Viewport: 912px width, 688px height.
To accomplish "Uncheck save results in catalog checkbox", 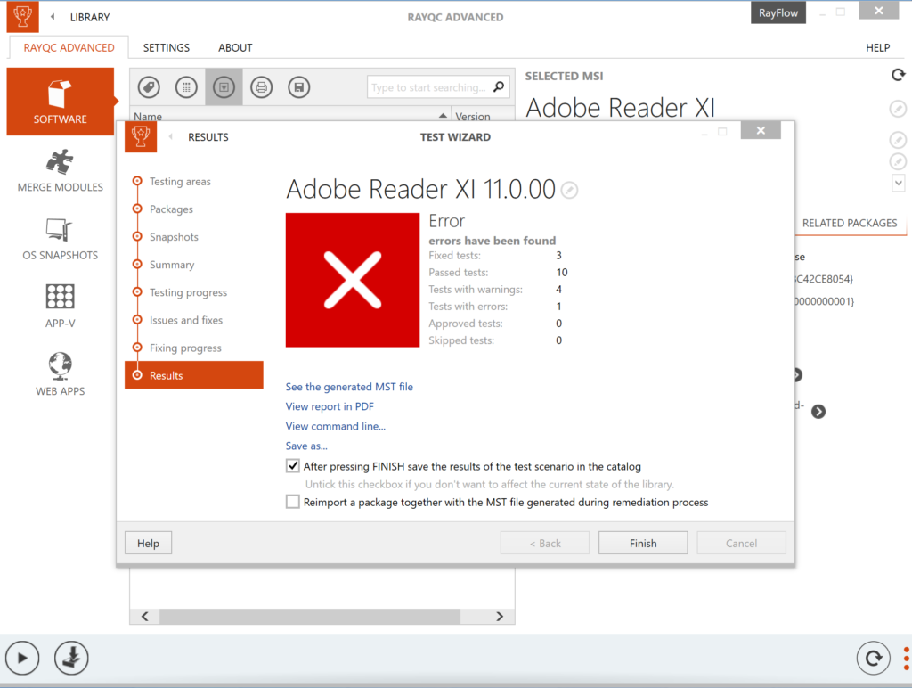I will click(x=292, y=466).
